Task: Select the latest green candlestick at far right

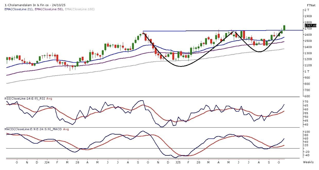Action: point(284,28)
